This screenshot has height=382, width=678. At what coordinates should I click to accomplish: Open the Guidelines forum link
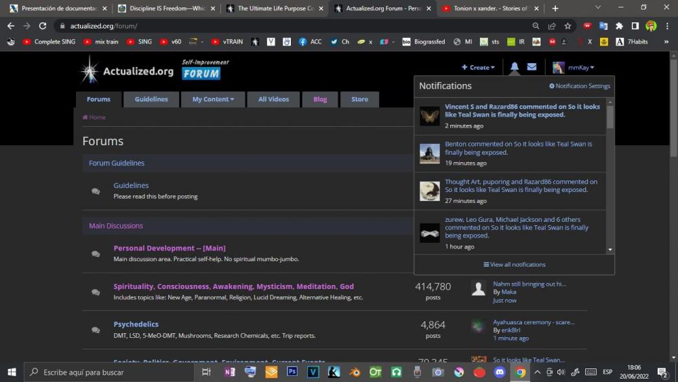[x=131, y=185]
